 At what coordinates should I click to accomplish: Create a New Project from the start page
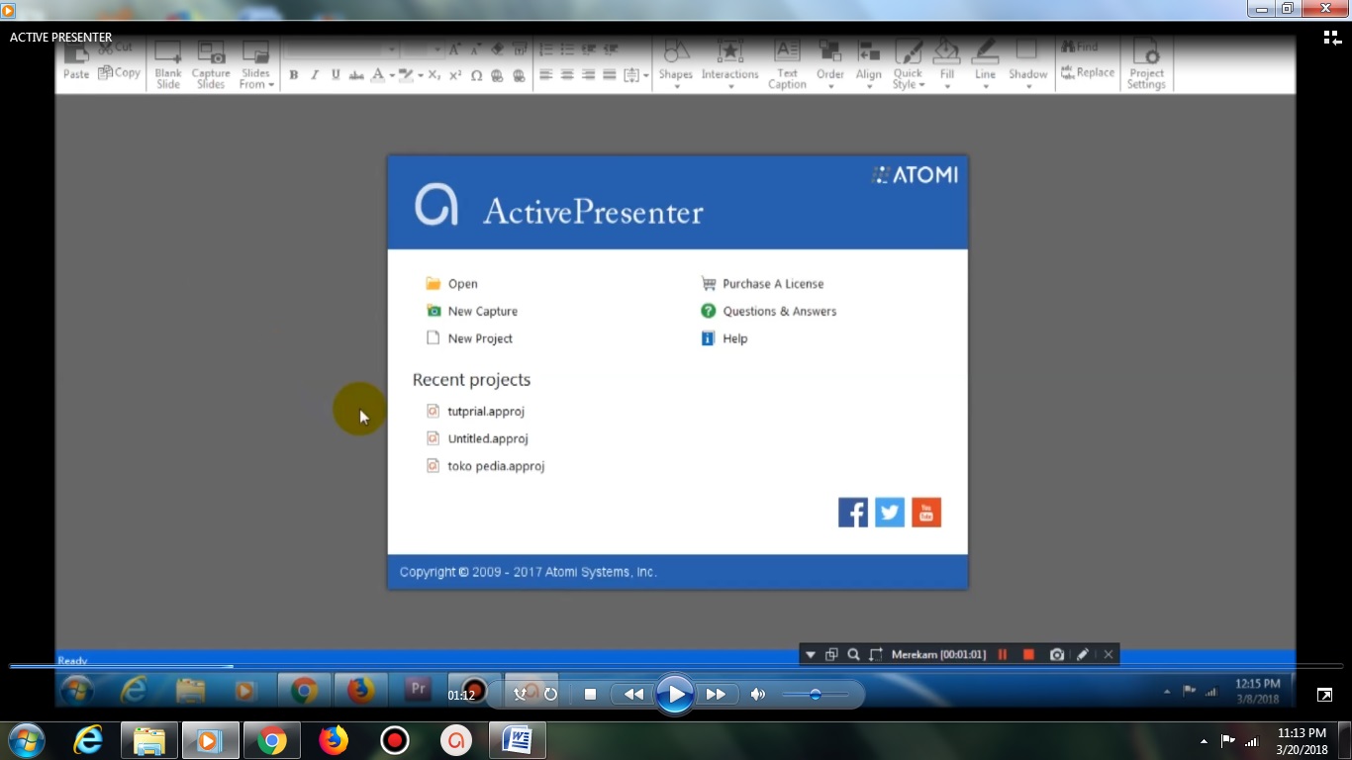469,338
